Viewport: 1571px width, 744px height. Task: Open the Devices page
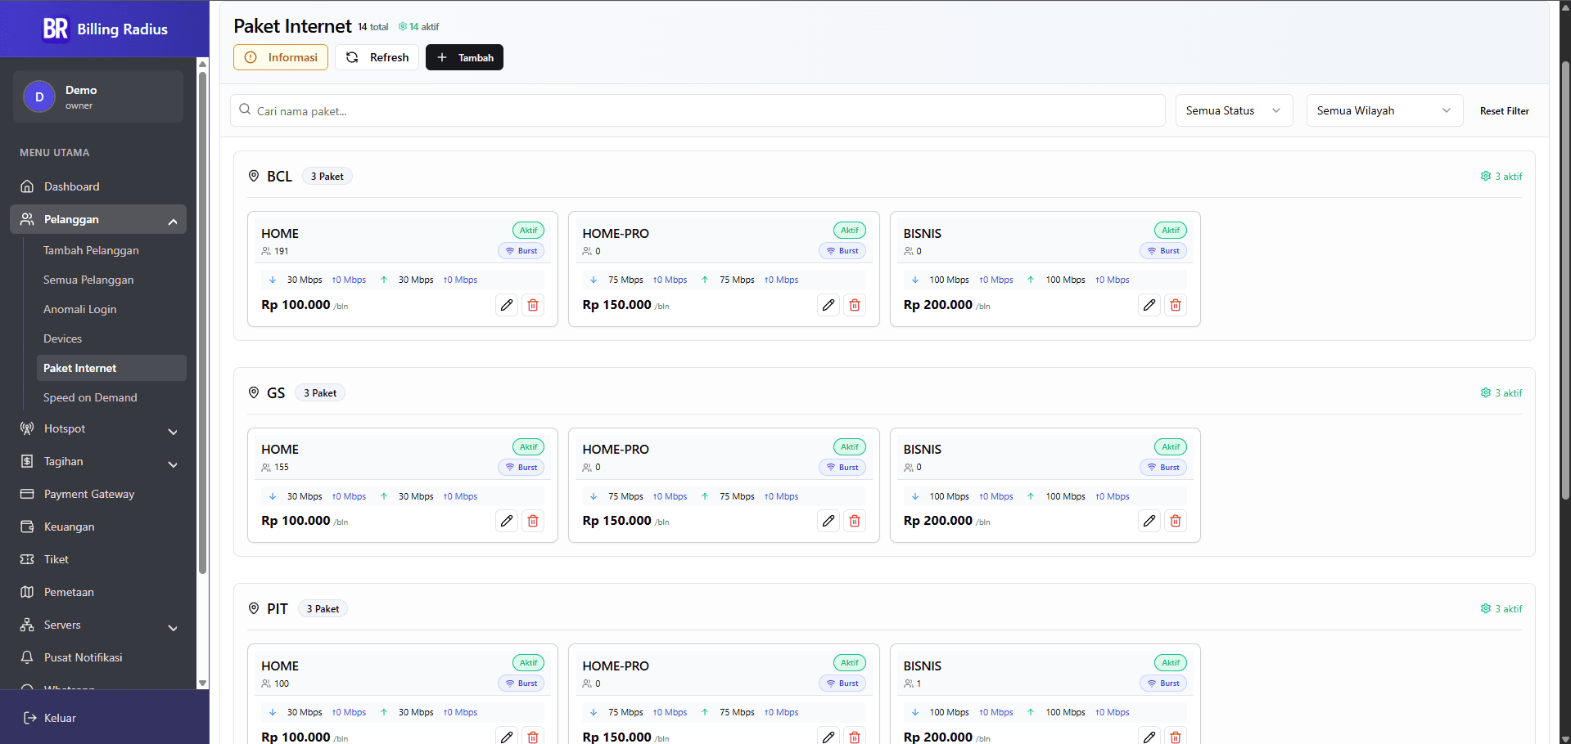coord(111,338)
